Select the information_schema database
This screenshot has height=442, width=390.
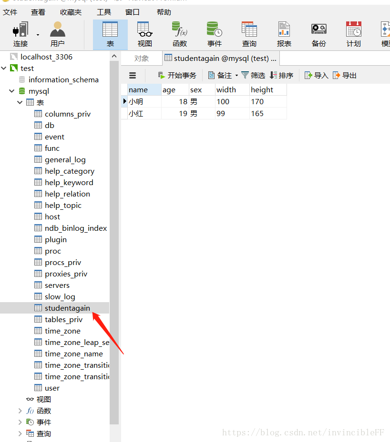point(63,80)
